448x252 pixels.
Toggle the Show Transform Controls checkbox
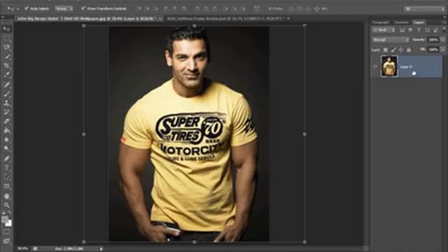point(83,8)
